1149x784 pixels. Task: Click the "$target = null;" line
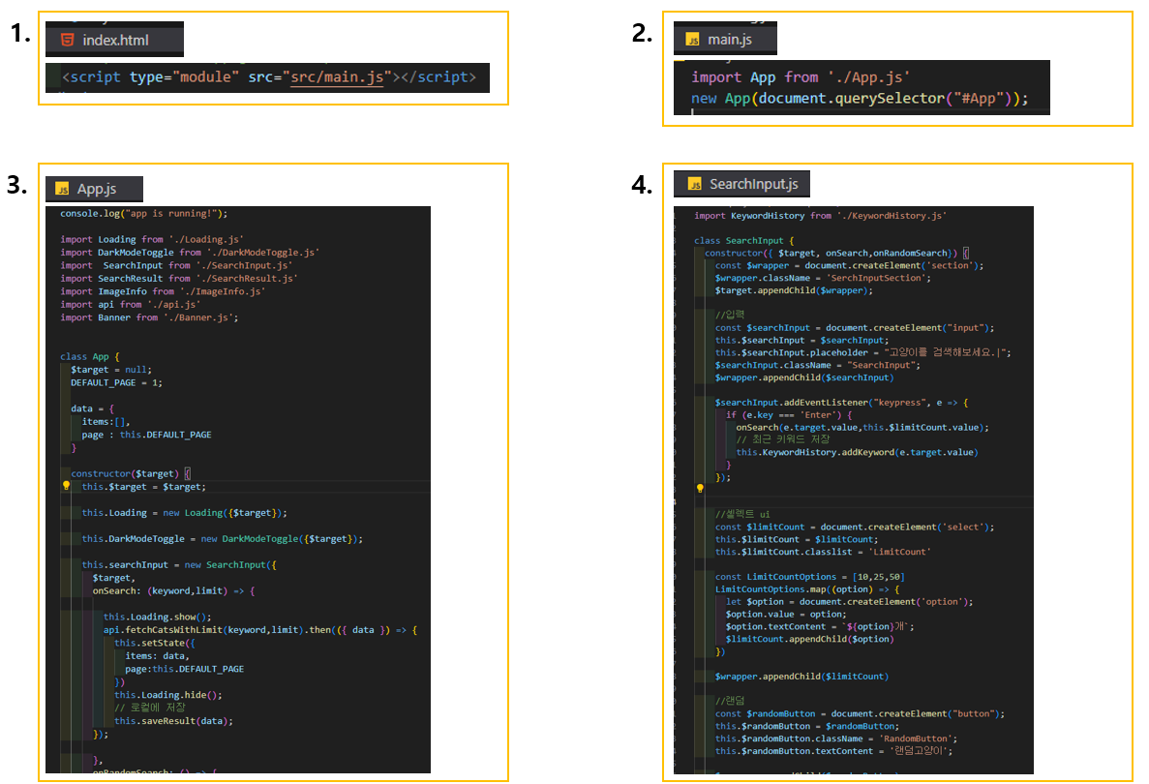pos(111,370)
